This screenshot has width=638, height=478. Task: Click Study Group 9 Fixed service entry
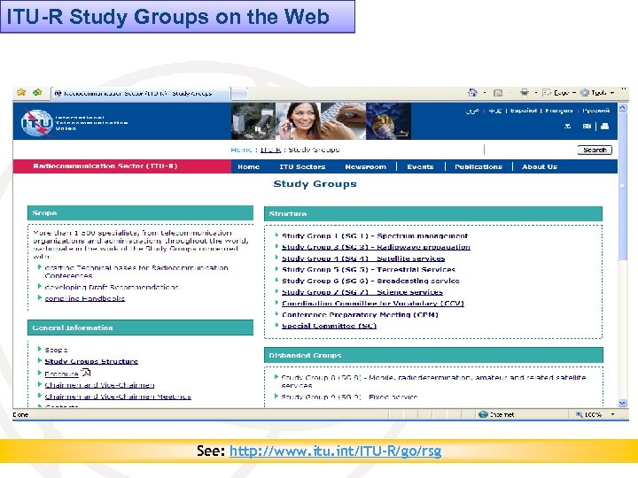(x=349, y=397)
